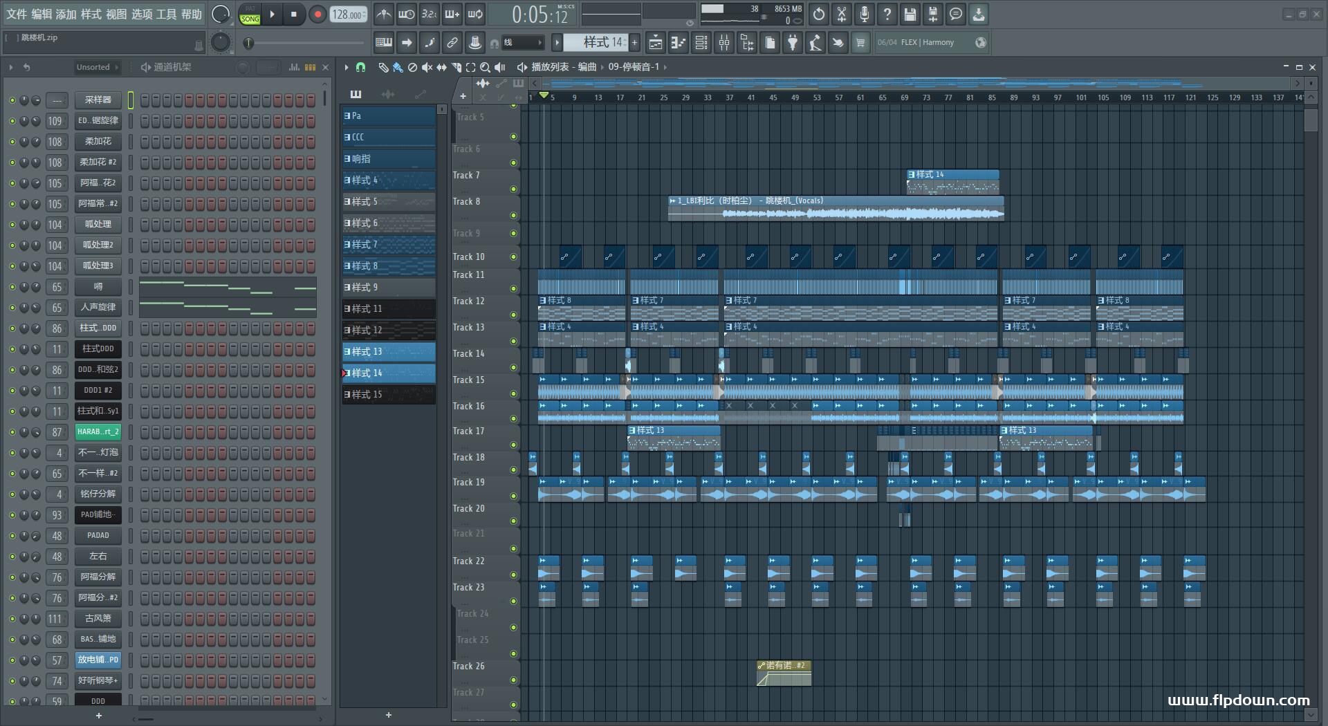Click the save project floppy disk icon
Screen dimensions: 1328x726
(x=910, y=14)
